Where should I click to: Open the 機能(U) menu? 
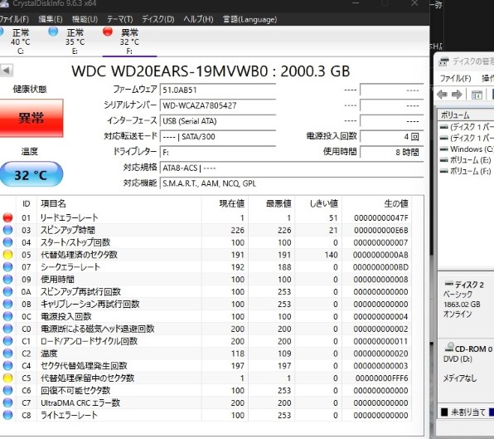(85, 19)
